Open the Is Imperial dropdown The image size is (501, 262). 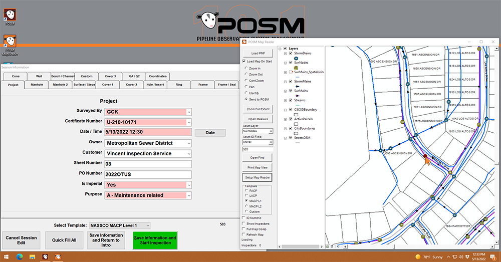pos(189,185)
